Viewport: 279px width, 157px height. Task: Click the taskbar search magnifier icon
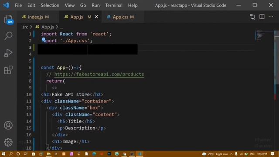click(x=11, y=154)
